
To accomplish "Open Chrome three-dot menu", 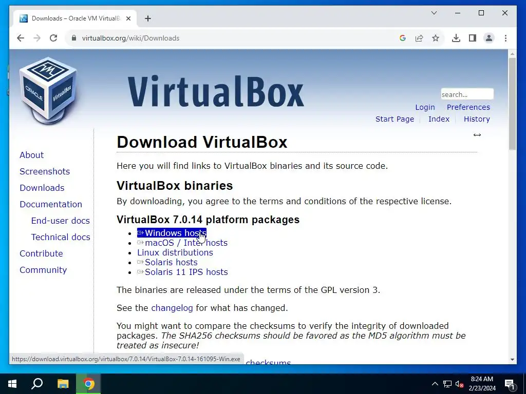I will click(x=505, y=38).
